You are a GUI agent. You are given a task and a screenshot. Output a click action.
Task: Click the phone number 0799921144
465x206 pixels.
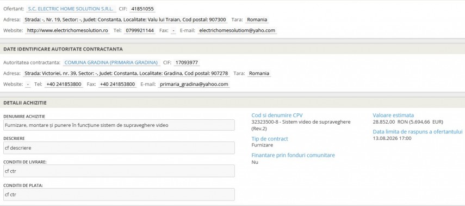click(x=140, y=30)
